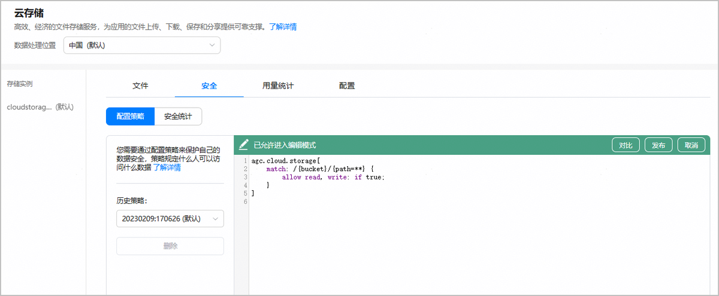This screenshot has width=719, height=296.
Task: Open the 数据处理位置 dropdown showing 中国 (默认)
Action: coord(142,45)
